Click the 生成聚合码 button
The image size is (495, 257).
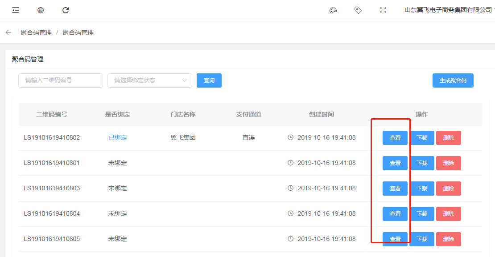[x=453, y=80]
